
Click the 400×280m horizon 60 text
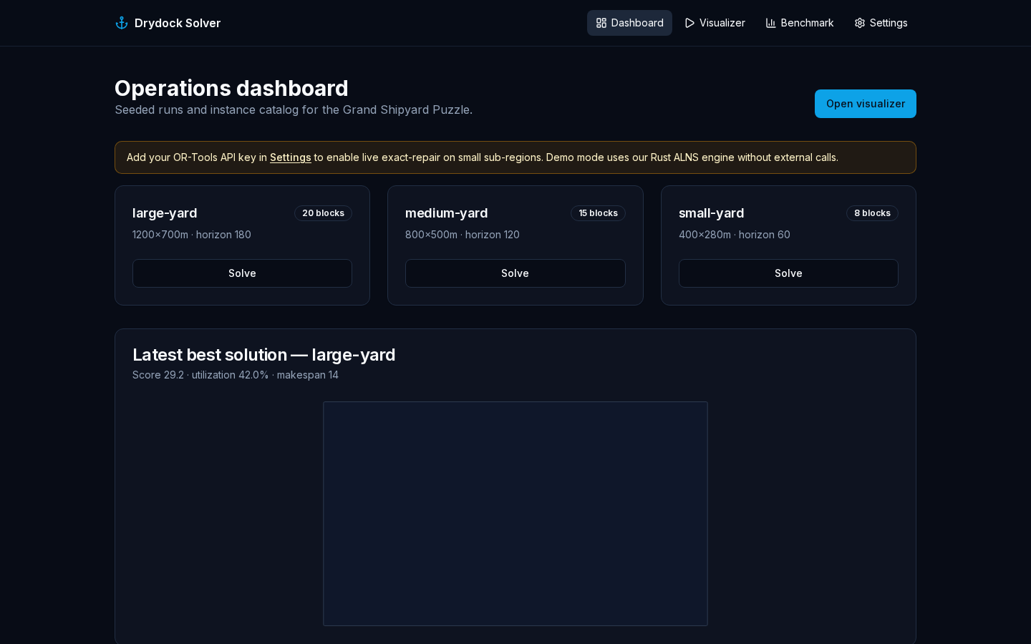tap(735, 235)
